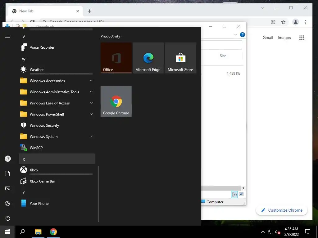Open the network tray icon
This screenshot has width=318, height=238.
tap(270, 232)
